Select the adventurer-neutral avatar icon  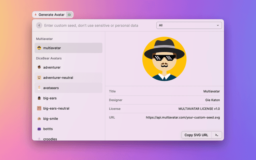coord(39,78)
